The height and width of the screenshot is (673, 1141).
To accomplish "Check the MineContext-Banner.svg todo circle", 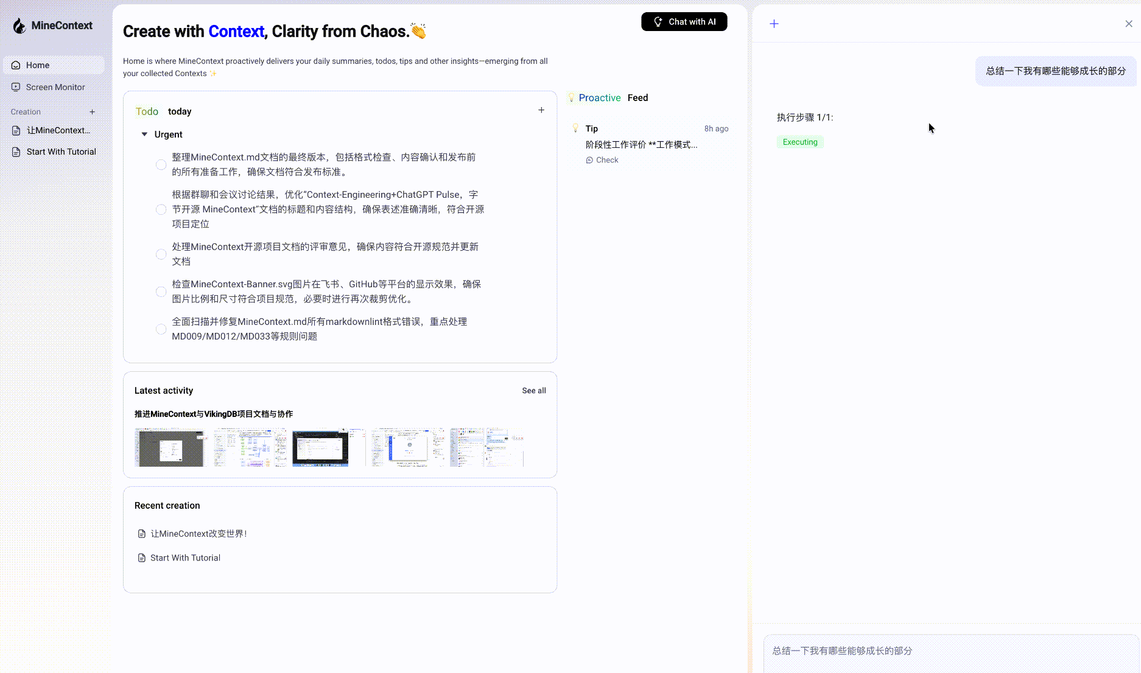I will tap(161, 291).
